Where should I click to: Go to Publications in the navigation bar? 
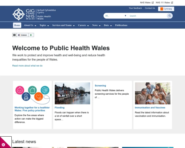click(x=121, y=25)
